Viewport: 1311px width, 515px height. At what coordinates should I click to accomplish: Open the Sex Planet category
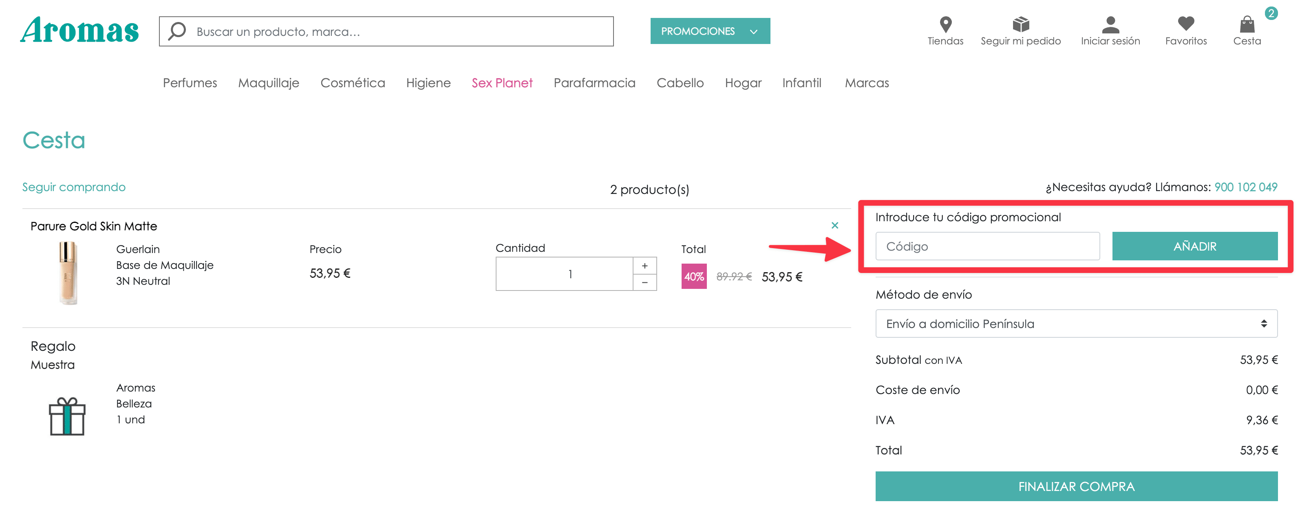point(502,82)
